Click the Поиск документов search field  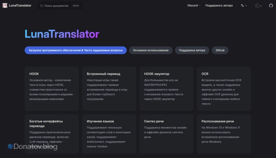[60, 6]
